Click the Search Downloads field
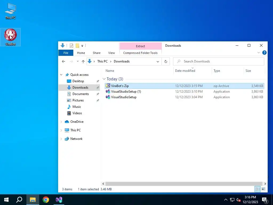Image resolution: width=273 pixels, height=205 pixels. (x=219, y=61)
